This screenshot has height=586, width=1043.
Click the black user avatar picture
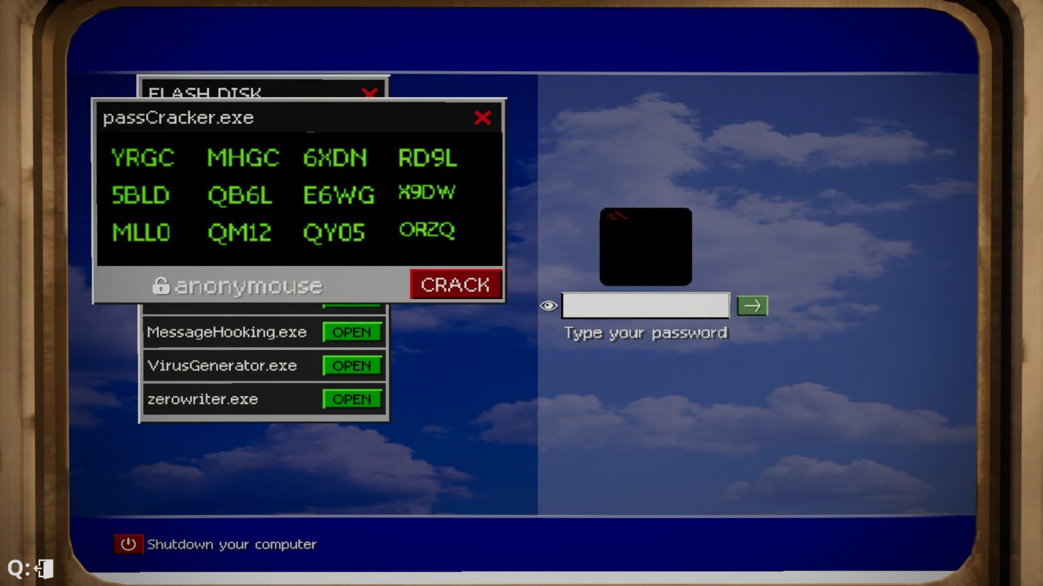point(646,247)
